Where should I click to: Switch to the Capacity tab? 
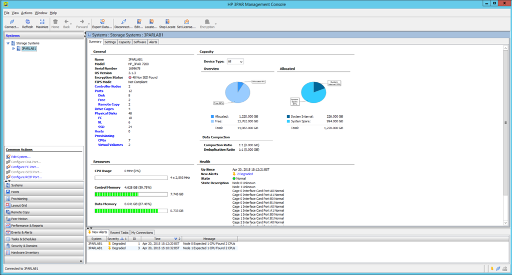(124, 42)
